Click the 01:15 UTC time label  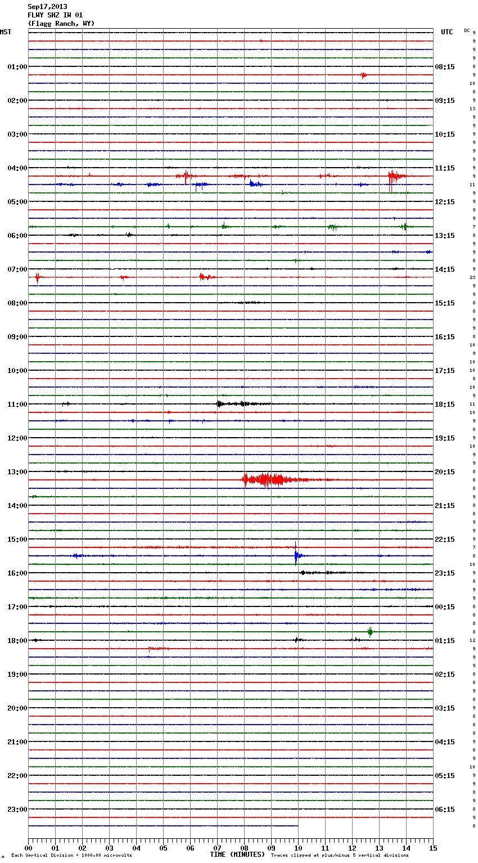point(445,641)
